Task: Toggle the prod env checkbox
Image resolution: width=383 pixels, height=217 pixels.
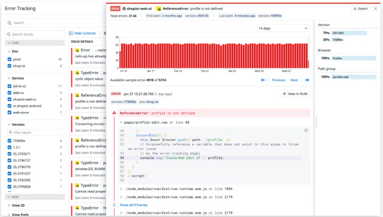Action: [9, 59]
